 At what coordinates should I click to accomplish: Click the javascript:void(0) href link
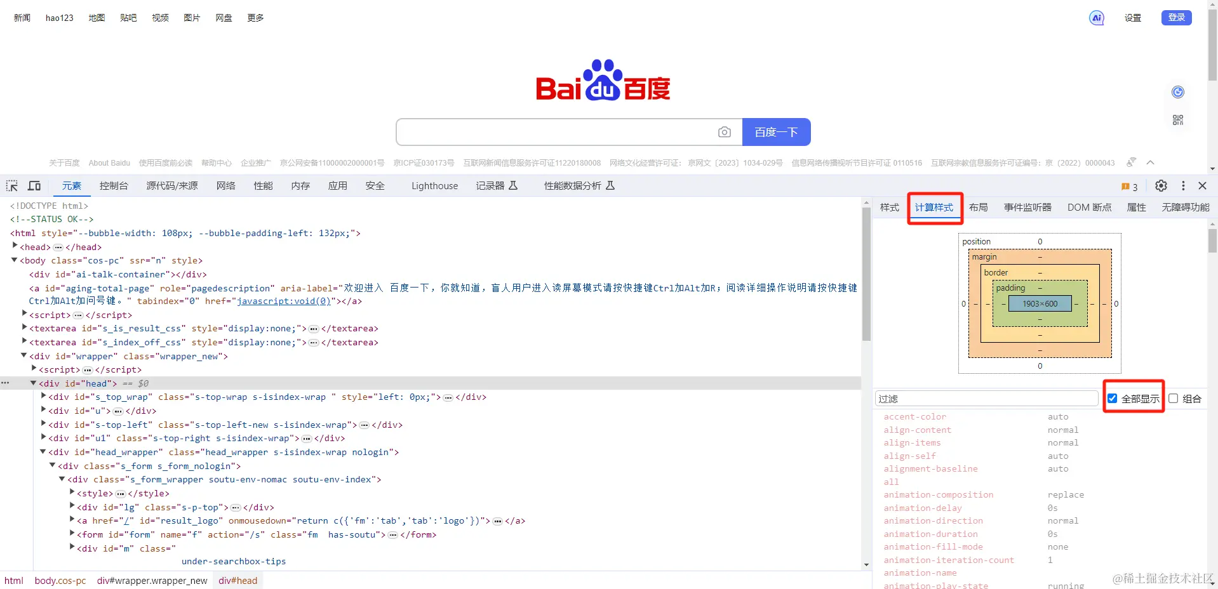[x=284, y=301]
